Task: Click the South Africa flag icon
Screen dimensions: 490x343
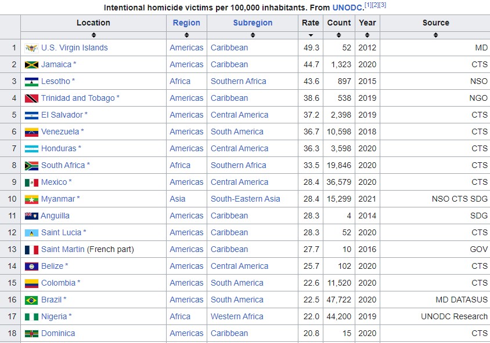Action: [x=31, y=166]
